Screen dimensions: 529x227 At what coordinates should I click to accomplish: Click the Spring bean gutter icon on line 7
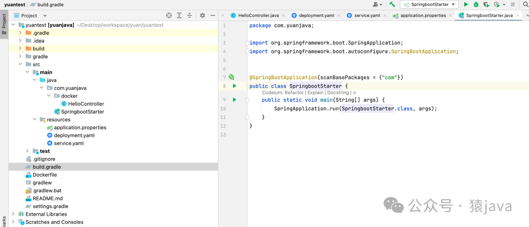coord(231,77)
